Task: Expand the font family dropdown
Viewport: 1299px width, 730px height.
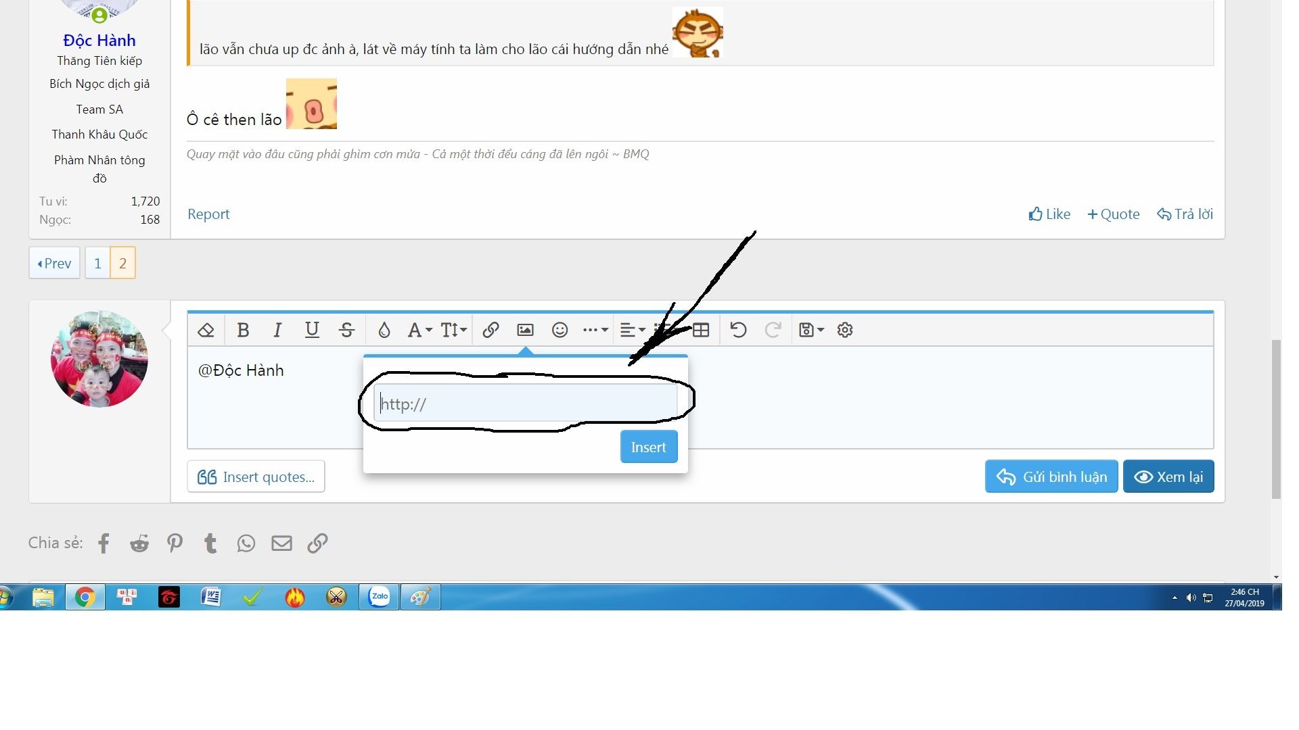Action: click(x=419, y=330)
